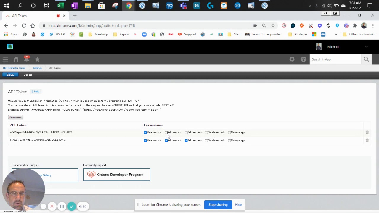The height and width of the screenshot is (213, 379).
Task: Finish Loom recording with green check button
Action: 72,206
